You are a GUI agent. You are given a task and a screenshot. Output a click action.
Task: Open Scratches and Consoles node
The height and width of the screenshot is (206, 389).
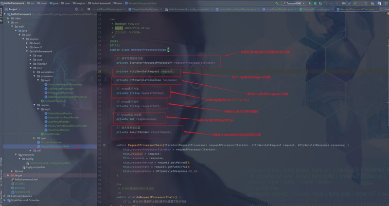pos(25,200)
